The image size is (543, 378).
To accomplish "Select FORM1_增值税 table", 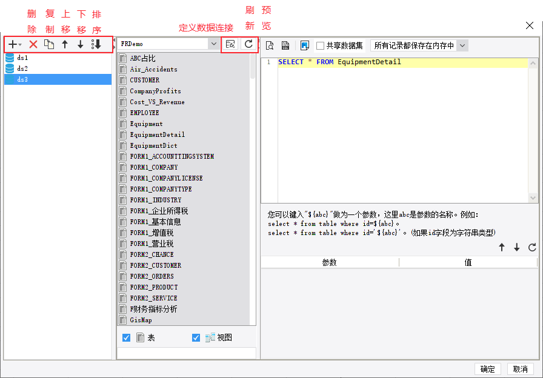I will click(184, 233).
